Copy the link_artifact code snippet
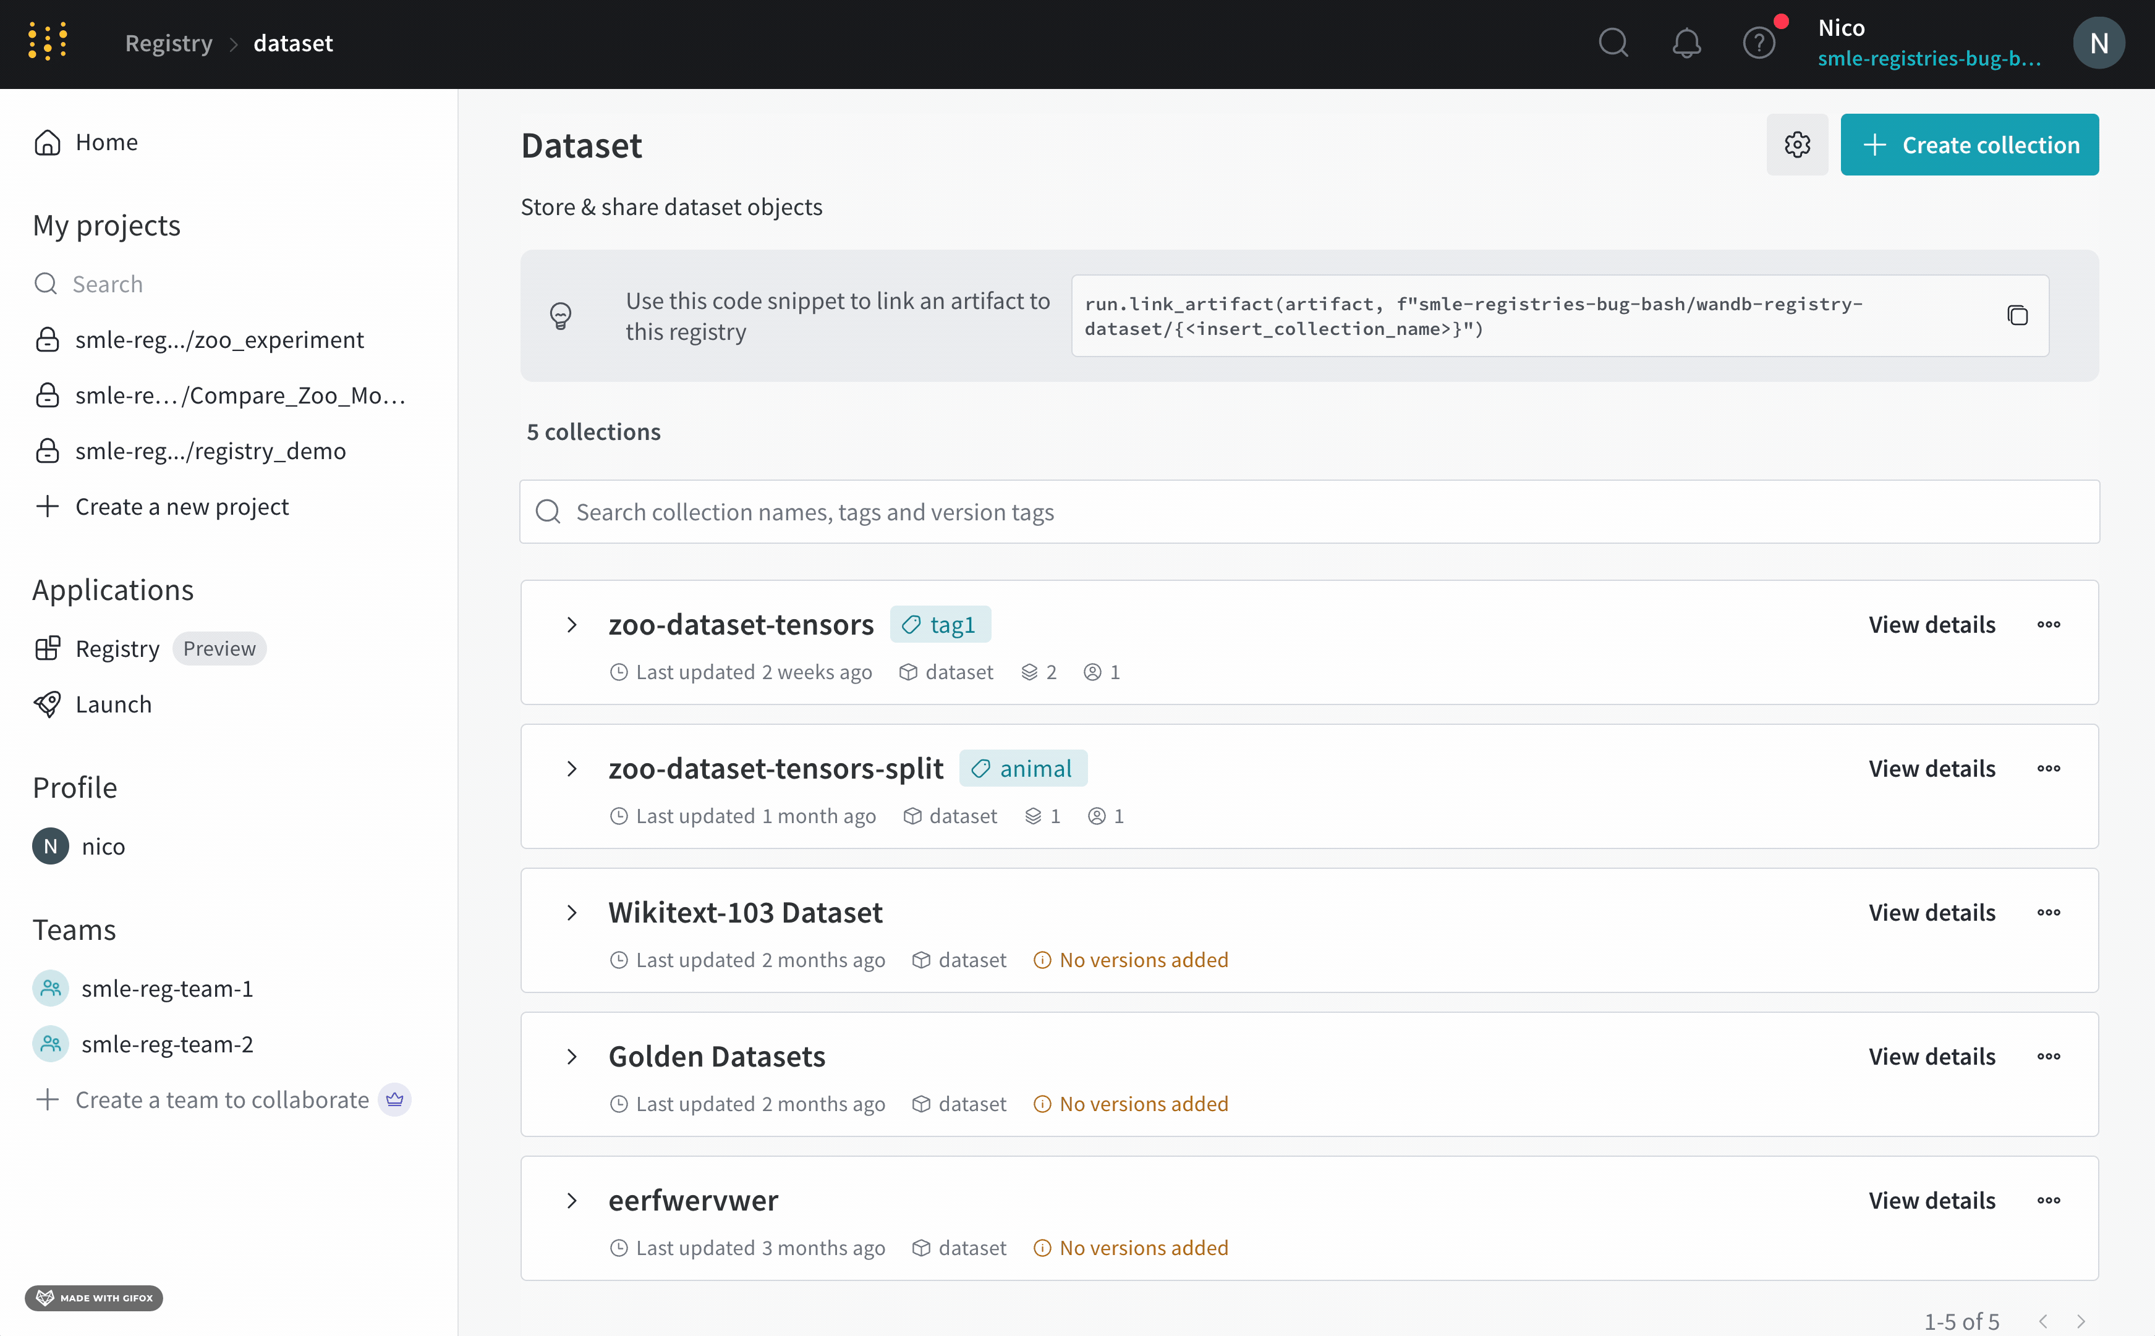This screenshot has height=1336, width=2155. [2017, 315]
